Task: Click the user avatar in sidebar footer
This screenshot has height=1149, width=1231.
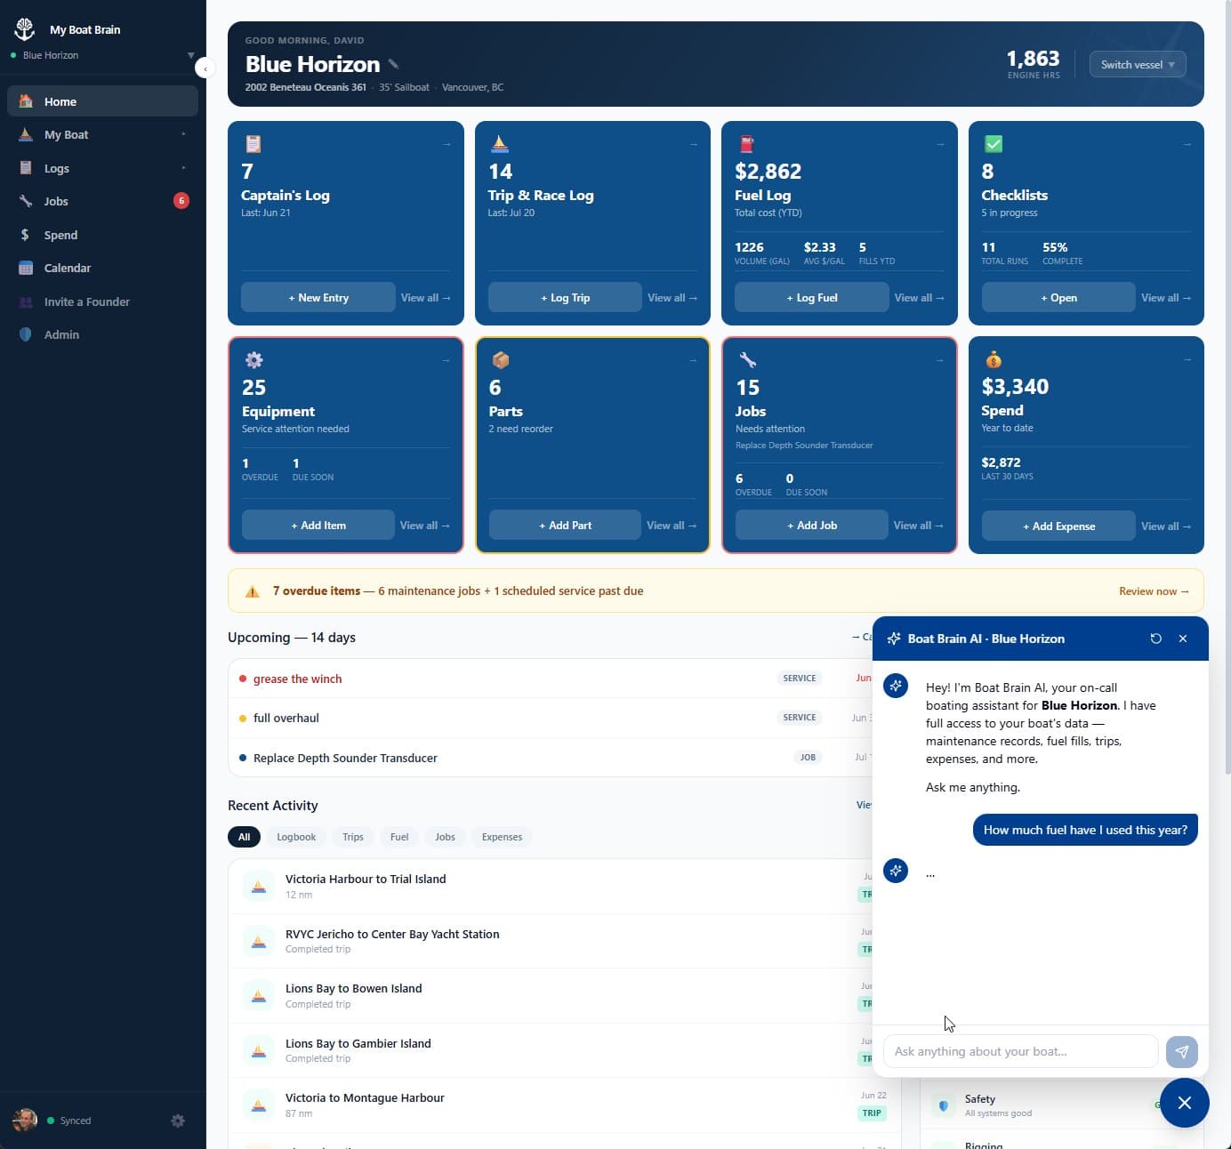Action: coord(25,1120)
